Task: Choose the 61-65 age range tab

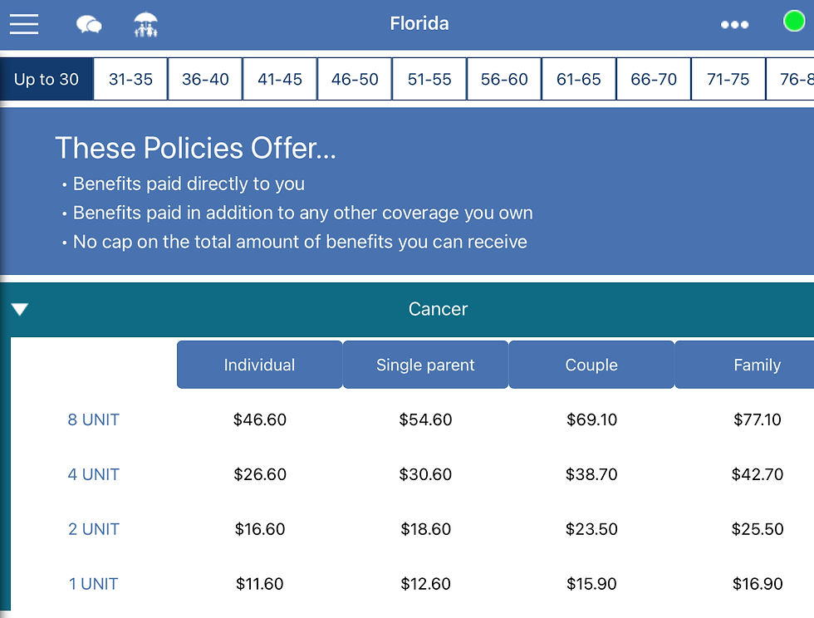Action: tap(579, 80)
